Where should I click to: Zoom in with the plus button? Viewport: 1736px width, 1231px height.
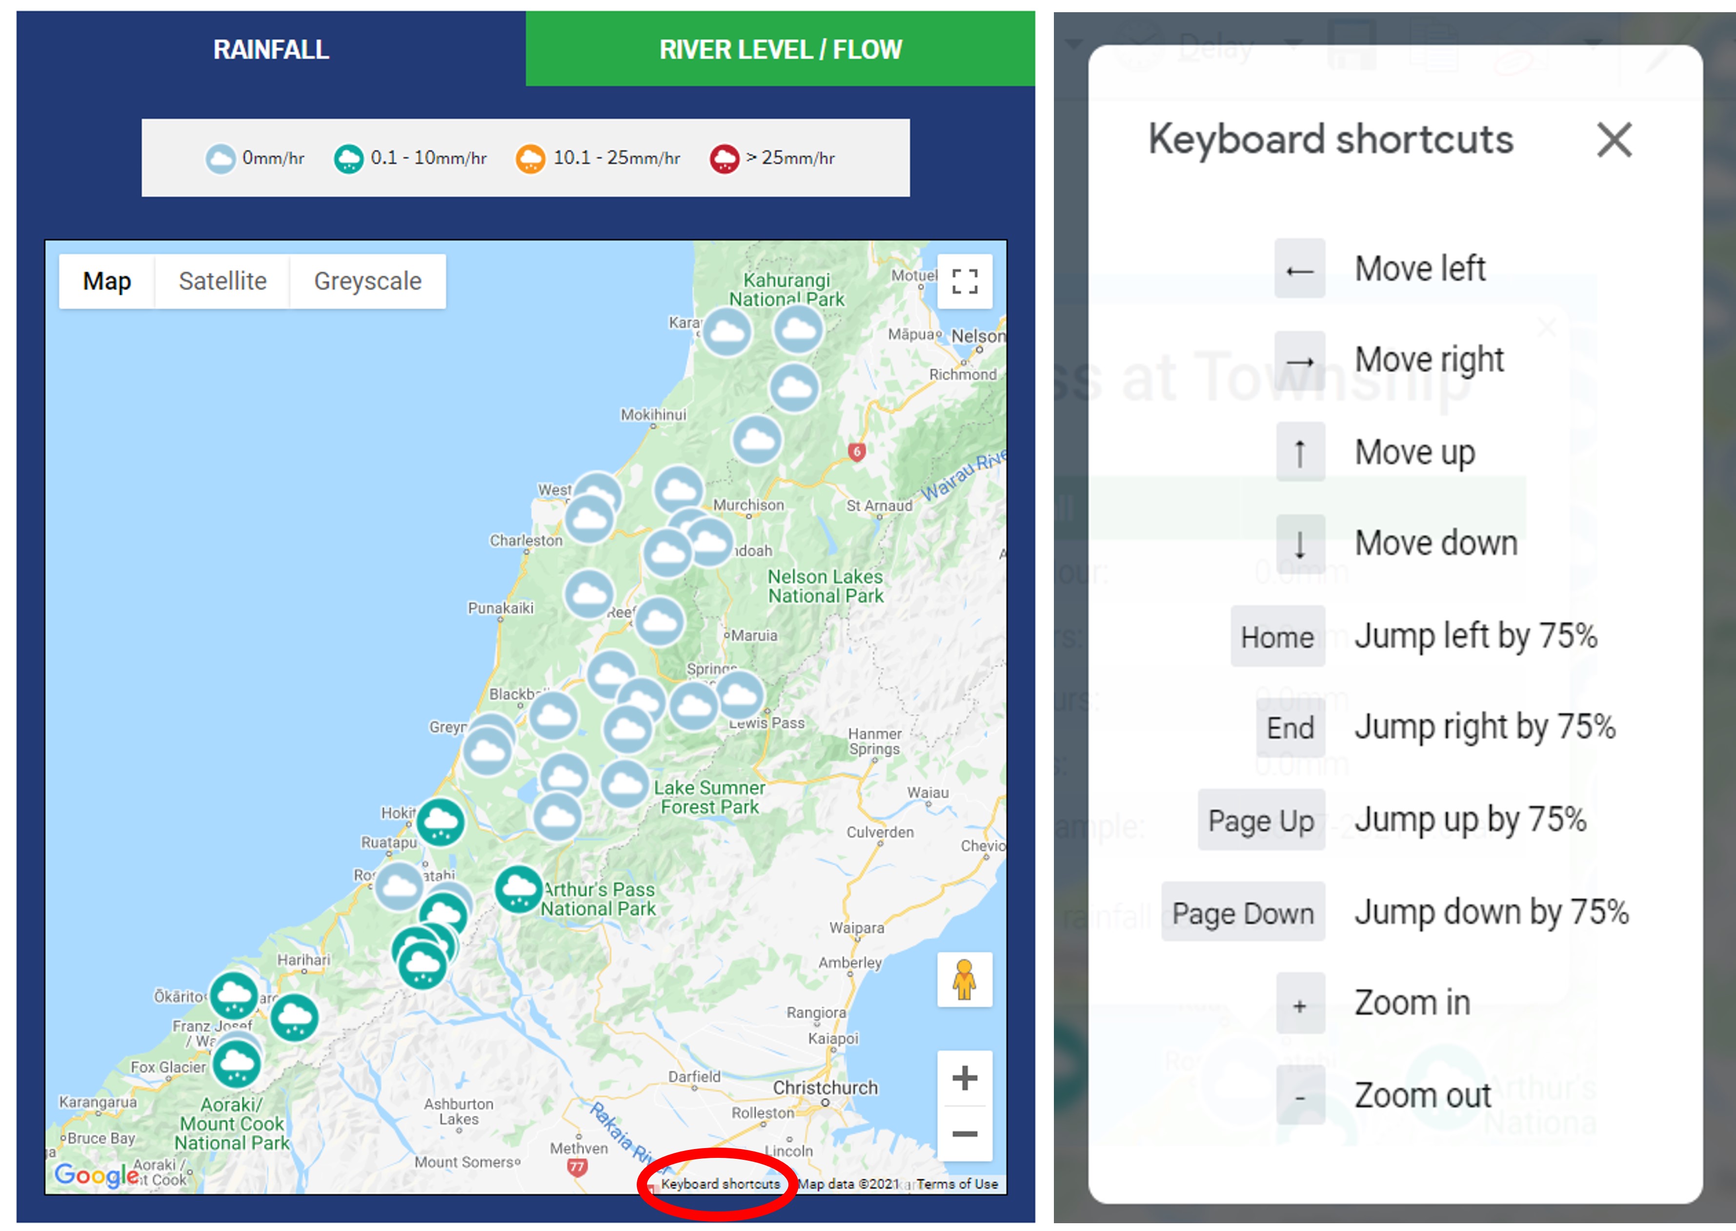click(x=964, y=1078)
